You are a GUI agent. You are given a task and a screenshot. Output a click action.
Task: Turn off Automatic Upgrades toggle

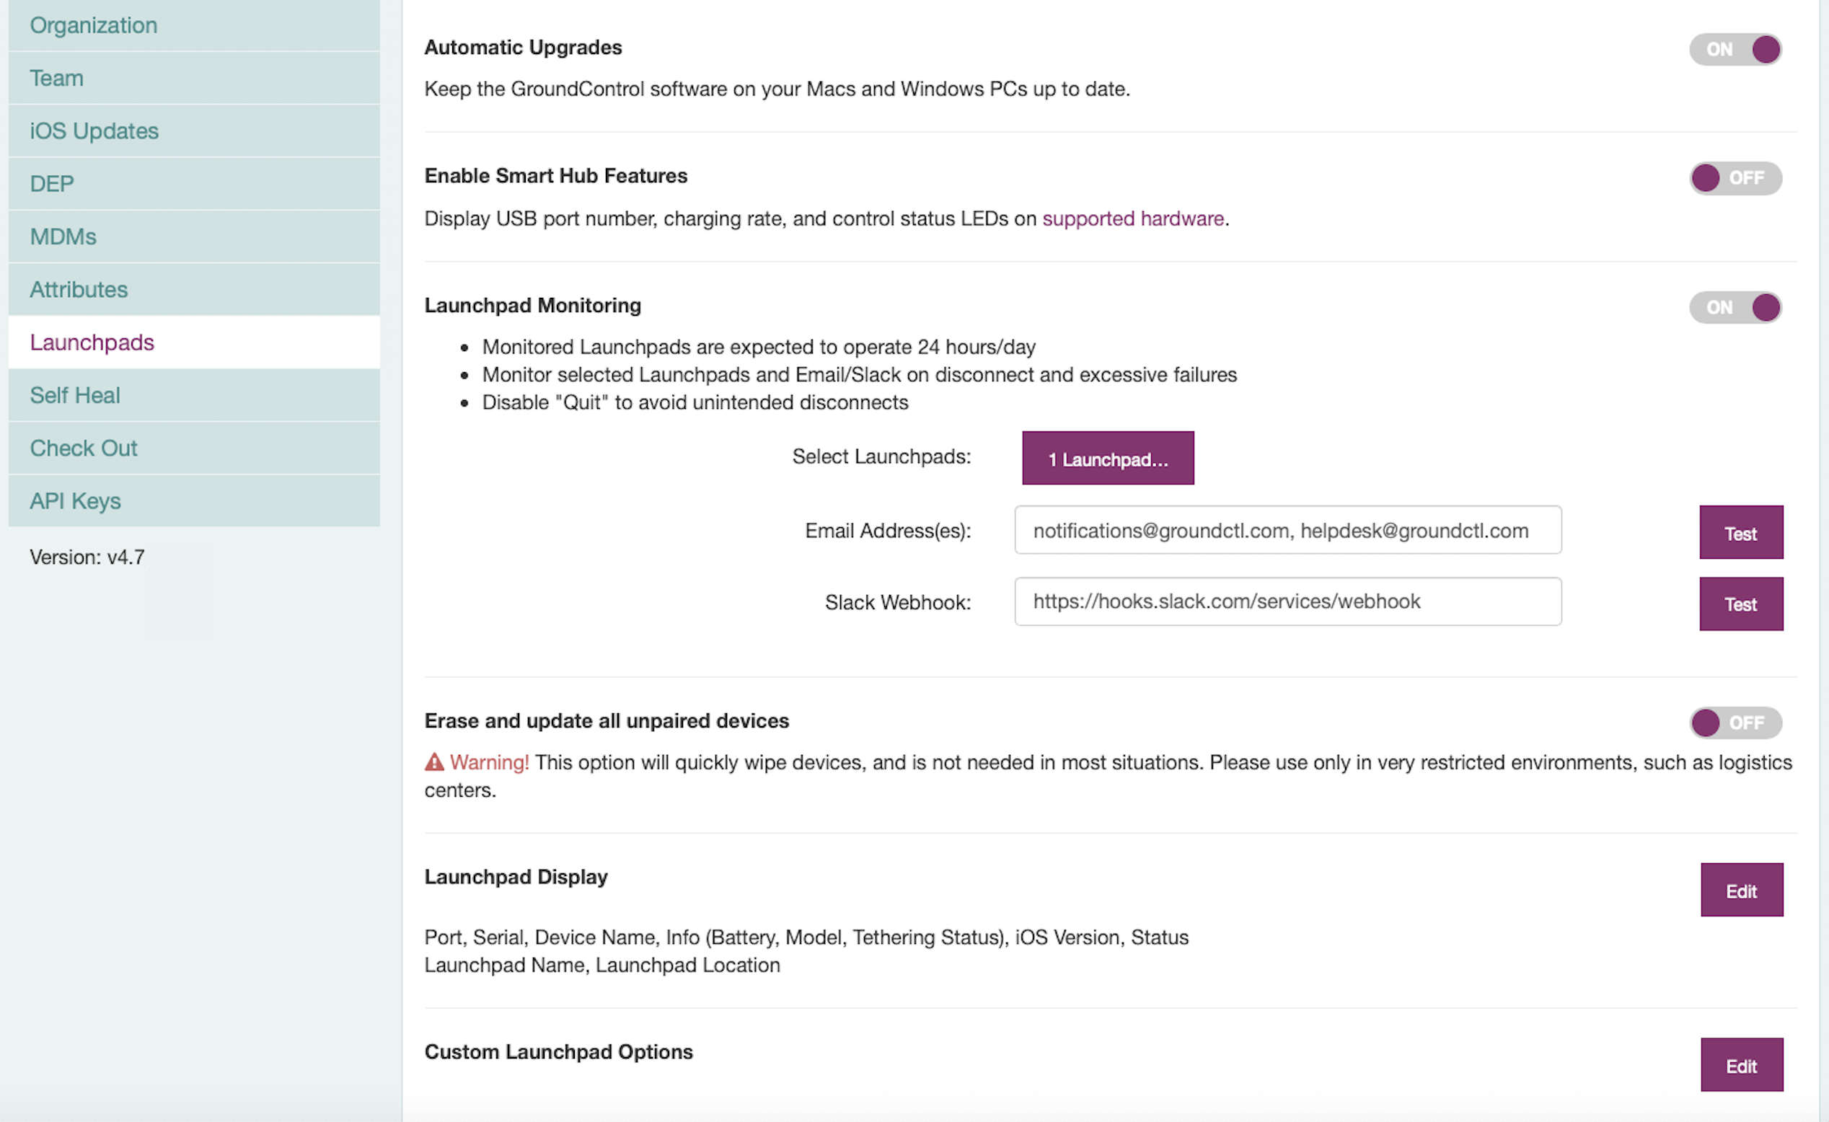pos(1735,50)
